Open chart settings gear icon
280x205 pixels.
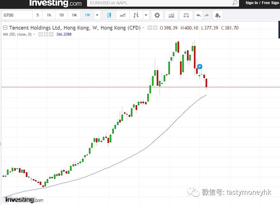pyautogui.click(x=157, y=15)
